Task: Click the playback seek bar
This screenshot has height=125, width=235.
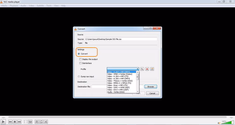Action: coord(117,117)
